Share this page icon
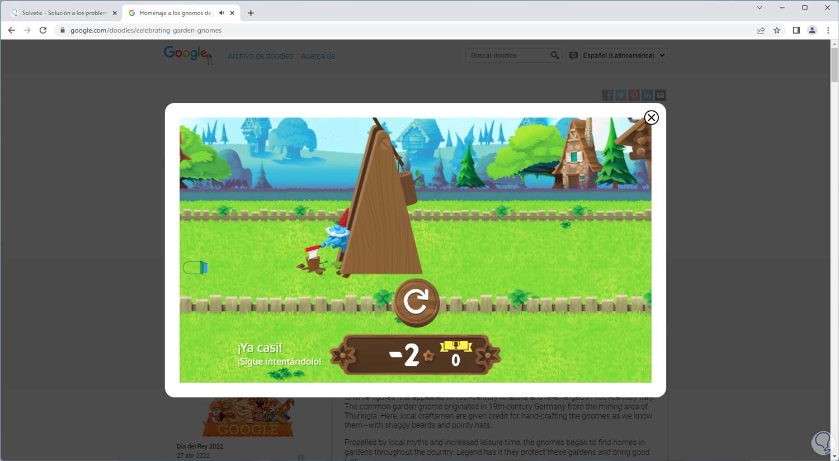Image resolution: width=839 pixels, height=461 pixels. [x=761, y=30]
